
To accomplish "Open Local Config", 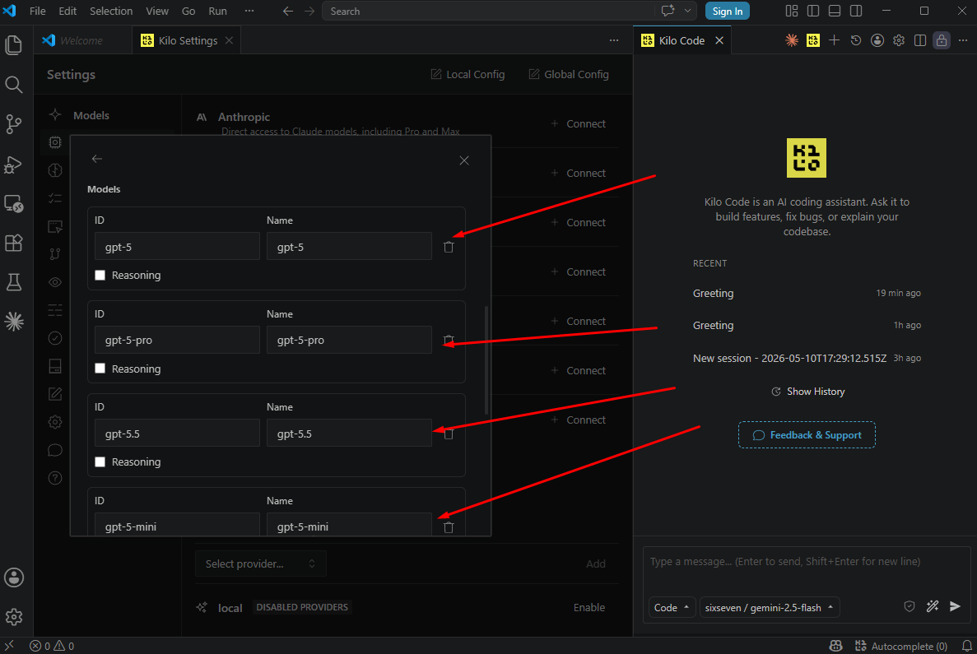I will coord(468,74).
